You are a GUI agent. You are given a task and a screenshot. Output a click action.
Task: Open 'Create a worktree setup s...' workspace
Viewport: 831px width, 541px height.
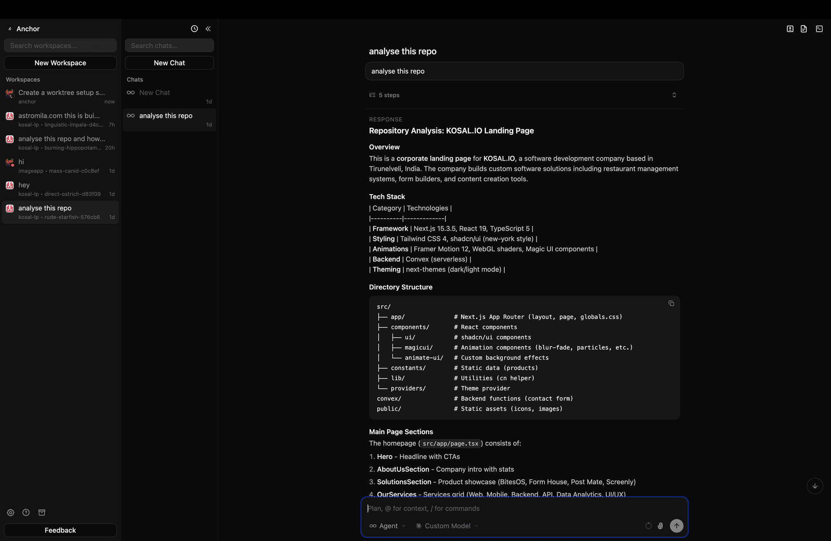[60, 97]
